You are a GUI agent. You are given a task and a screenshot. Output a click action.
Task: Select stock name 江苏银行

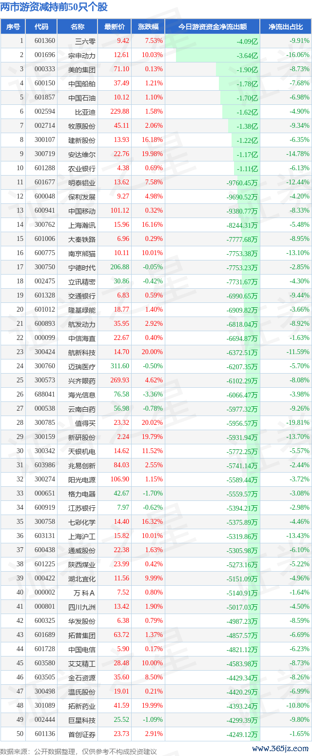[x=82, y=508]
